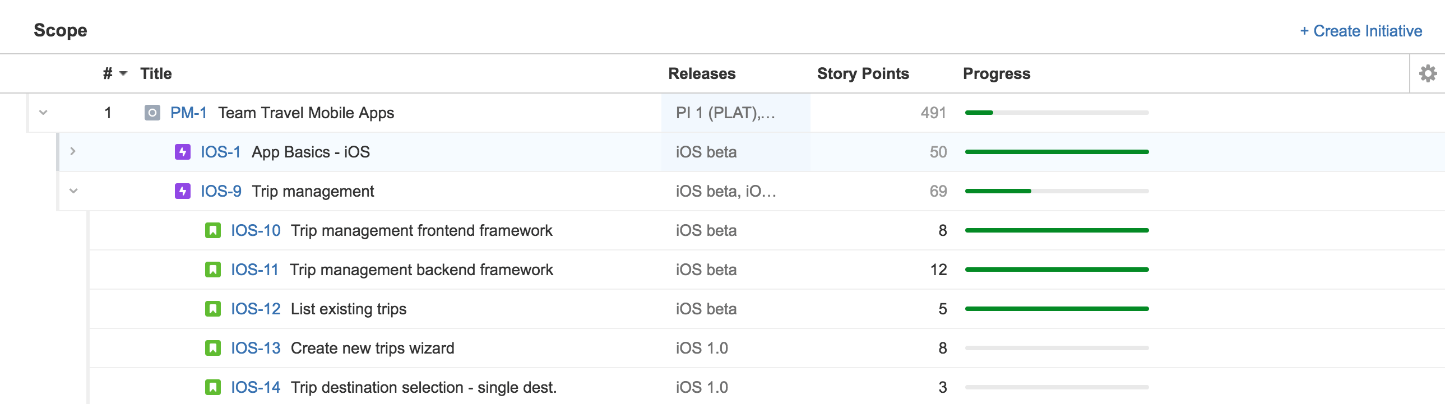Click the green story icon for IOS-13
This screenshot has width=1445, height=404.
click(212, 349)
